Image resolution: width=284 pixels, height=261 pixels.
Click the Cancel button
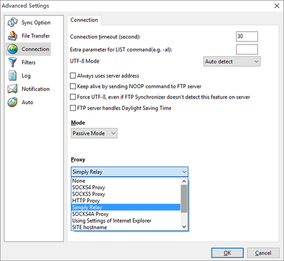[x=263, y=253]
